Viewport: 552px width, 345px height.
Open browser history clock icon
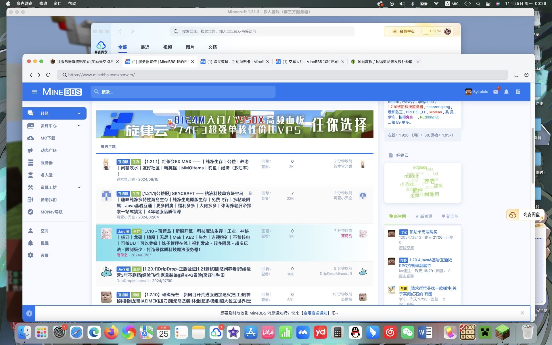pos(526,75)
